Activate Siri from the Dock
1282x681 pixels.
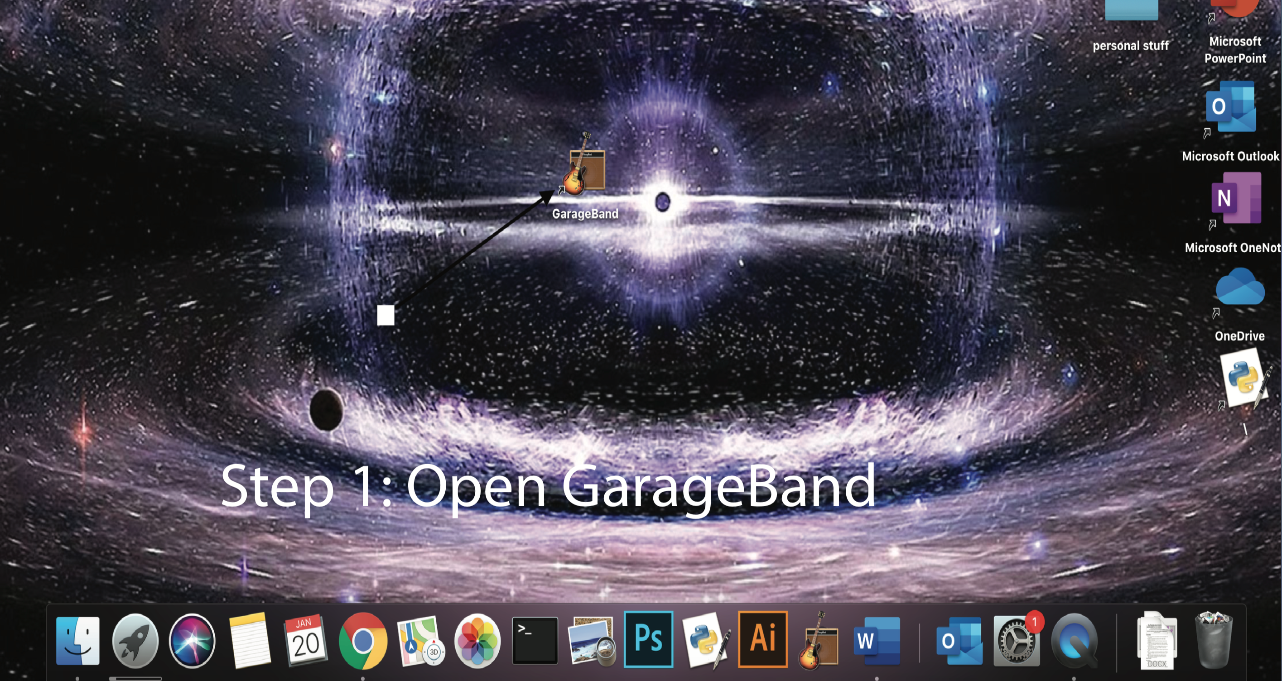[x=193, y=641]
